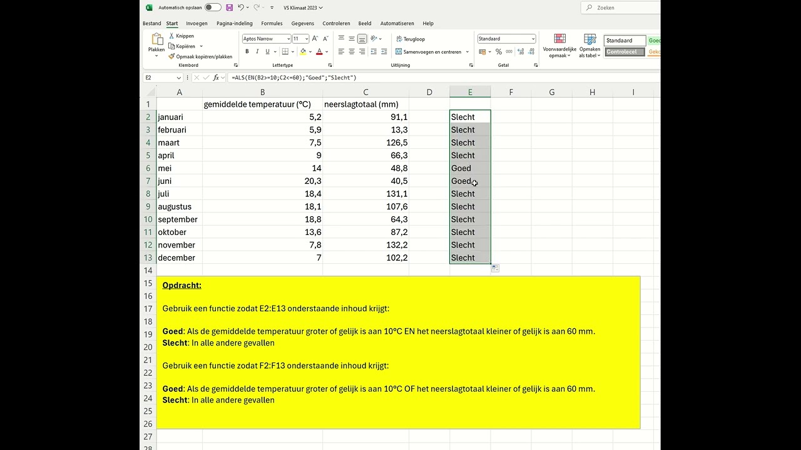Toggle underline formatting
Image resolution: width=801 pixels, height=450 pixels.
coord(267,52)
